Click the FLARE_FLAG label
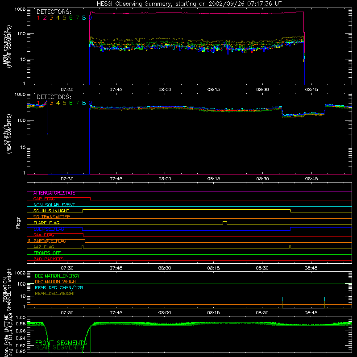Viewport: 357px width, 357px height. point(46,223)
